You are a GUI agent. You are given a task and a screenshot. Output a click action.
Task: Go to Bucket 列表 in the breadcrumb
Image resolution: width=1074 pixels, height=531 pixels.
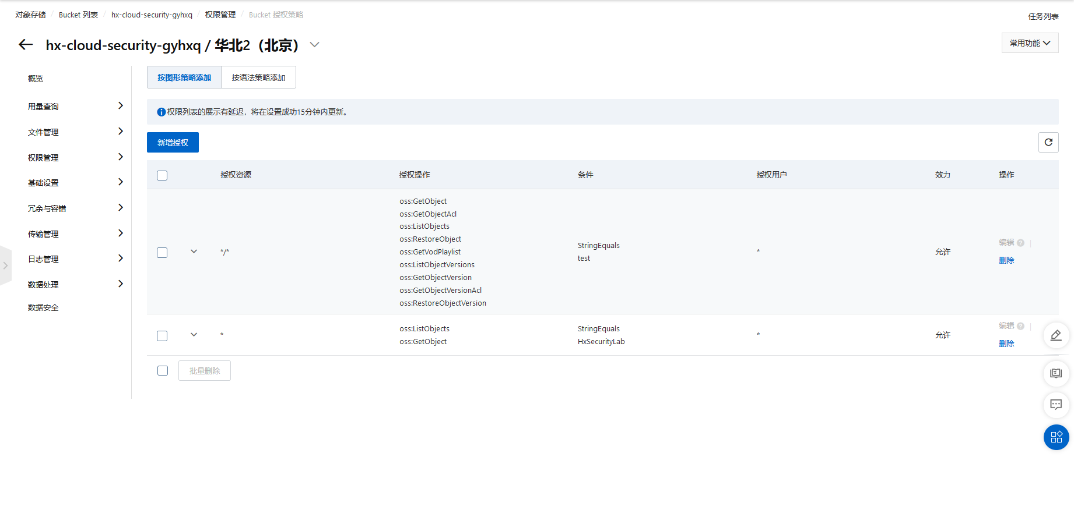[x=78, y=15]
